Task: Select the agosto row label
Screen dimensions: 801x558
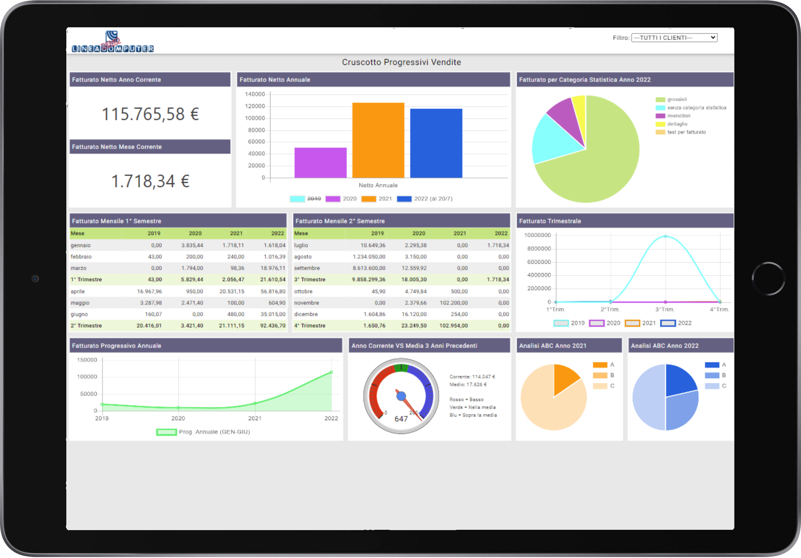Action: 303,257
